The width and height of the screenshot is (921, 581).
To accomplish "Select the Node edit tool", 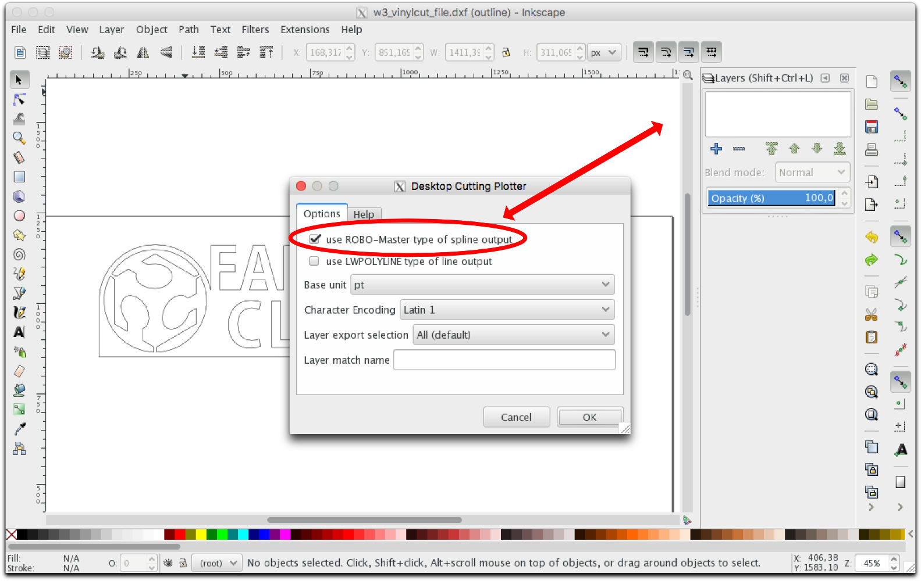I will pyautogui.click(x=19, y=99).
